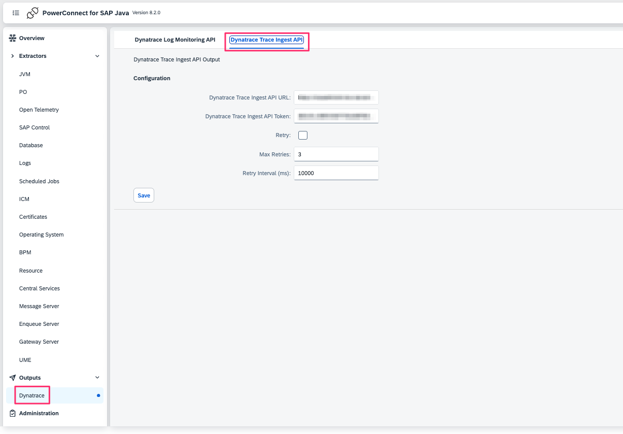Select the Dynatrace Trace Ingest API tab
Viewport: 623px width, 434px height.
tap(266, 39)
